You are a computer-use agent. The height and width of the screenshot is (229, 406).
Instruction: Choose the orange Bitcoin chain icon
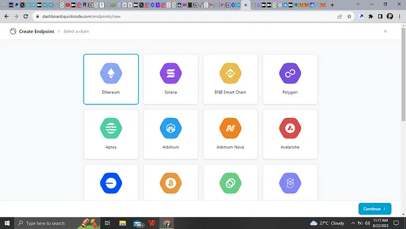(x=171, y=183)
